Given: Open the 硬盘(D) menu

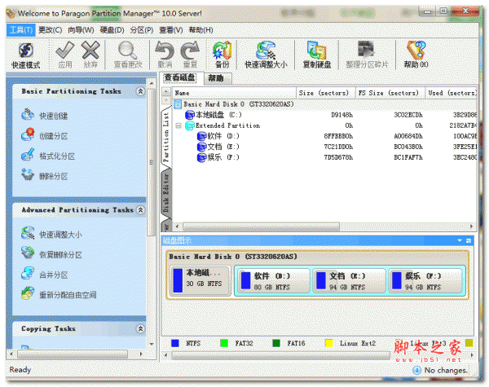Looking at the screenshot, I should [112, 30].
